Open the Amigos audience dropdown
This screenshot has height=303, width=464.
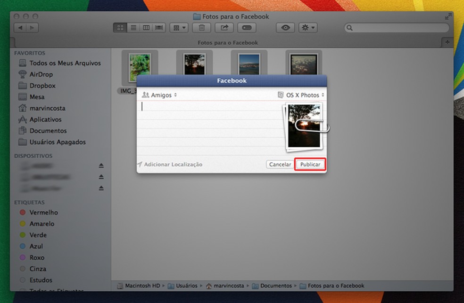[159, 95]
